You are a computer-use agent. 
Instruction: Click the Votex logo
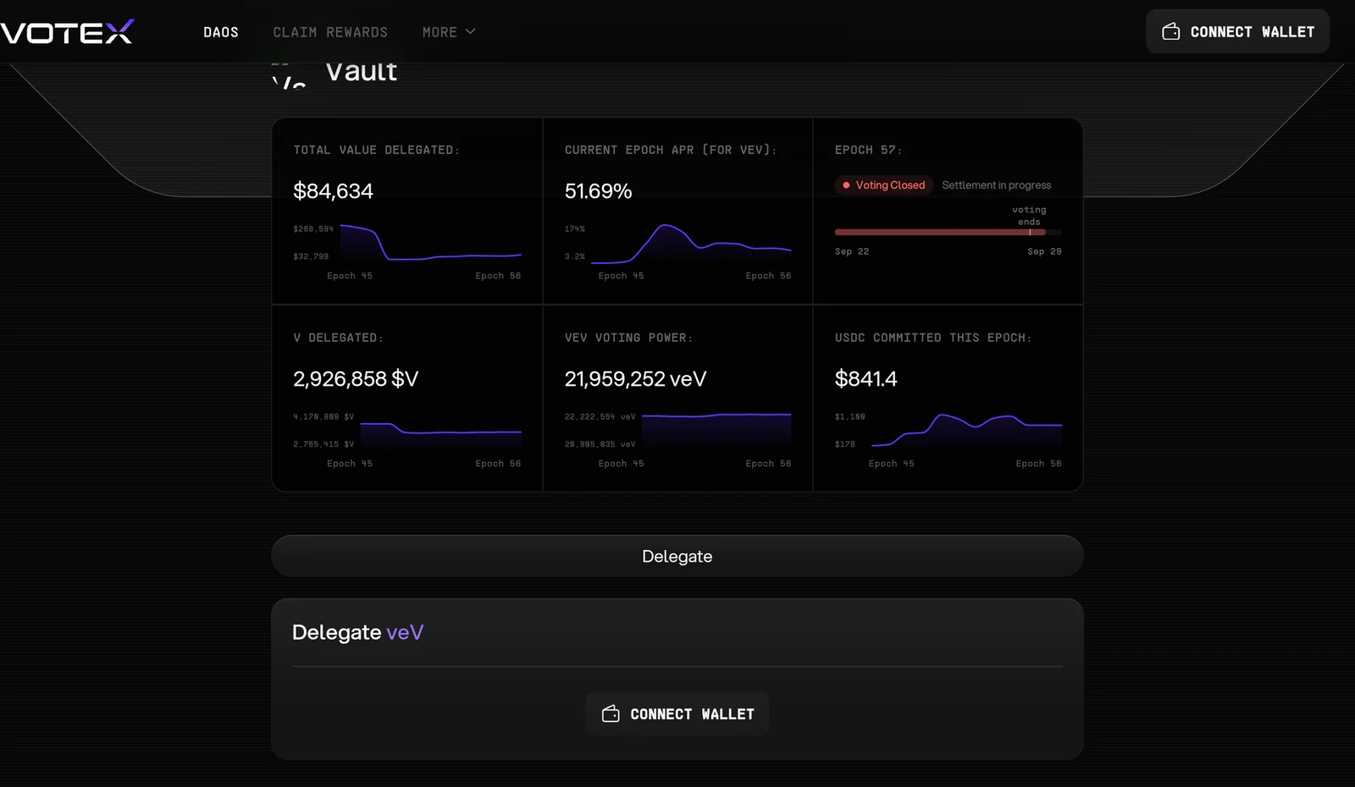point(67,32)
